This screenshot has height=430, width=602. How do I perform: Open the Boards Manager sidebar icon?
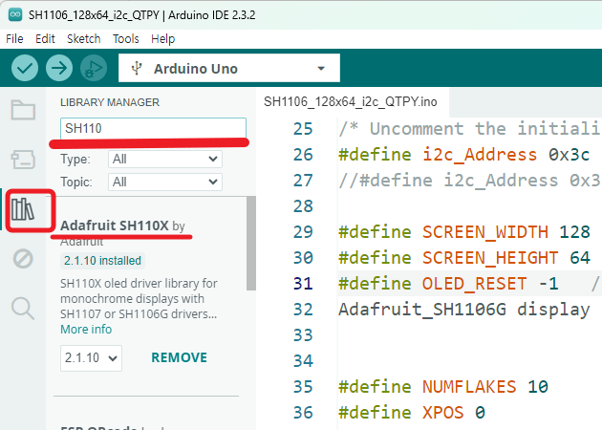[x=23, y=160]
